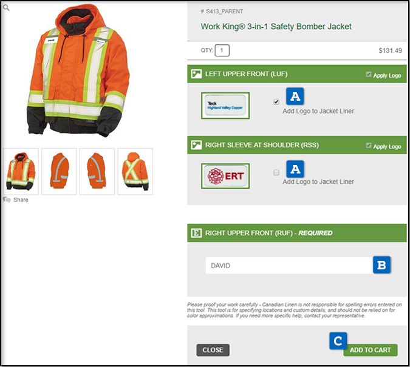Image resolution: width=410 pixels, height=367 pixels.
Task: Select the front view jacket thumbnail
Action: coord(21,172)
